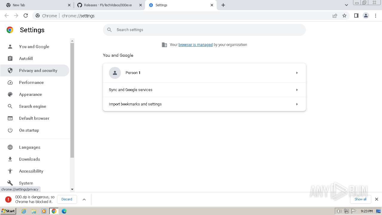Go forward to the next page
The height and width of the screenshot is (215, 382).
pos(16,16)
